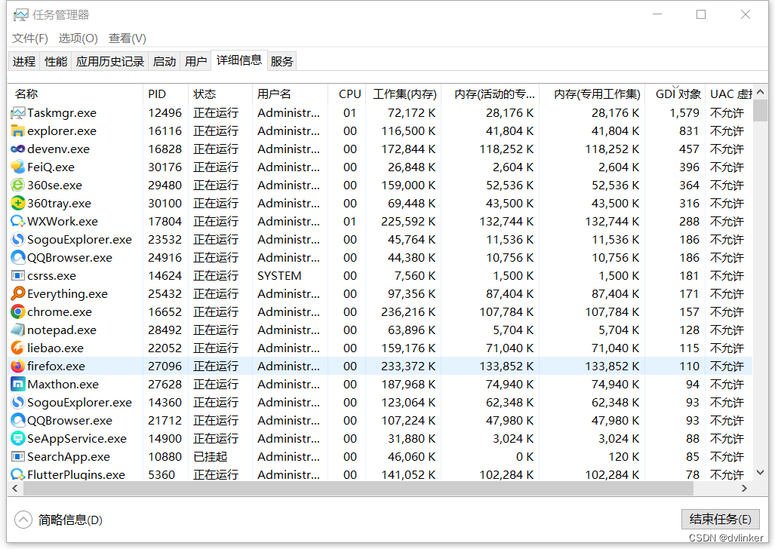The image size is (775, 549).
Task: Click the 结束任务(E) button
Action: (720, 520)
